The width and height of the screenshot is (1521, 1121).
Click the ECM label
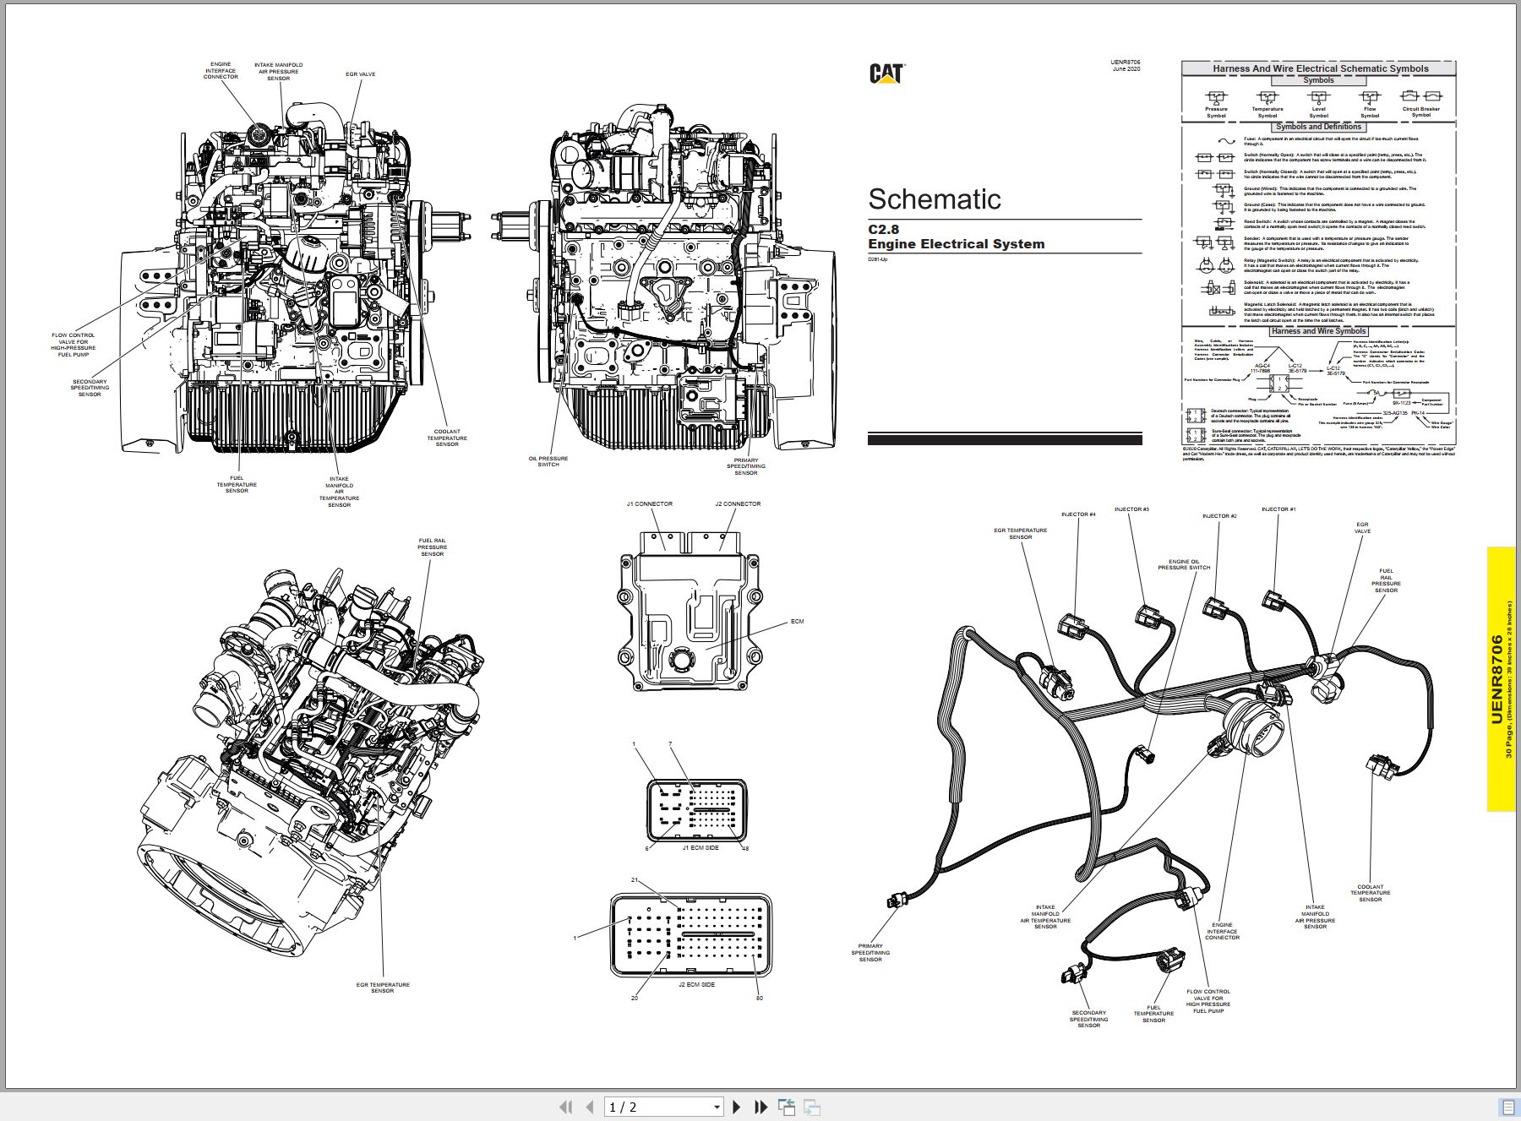tap(797, 622)
